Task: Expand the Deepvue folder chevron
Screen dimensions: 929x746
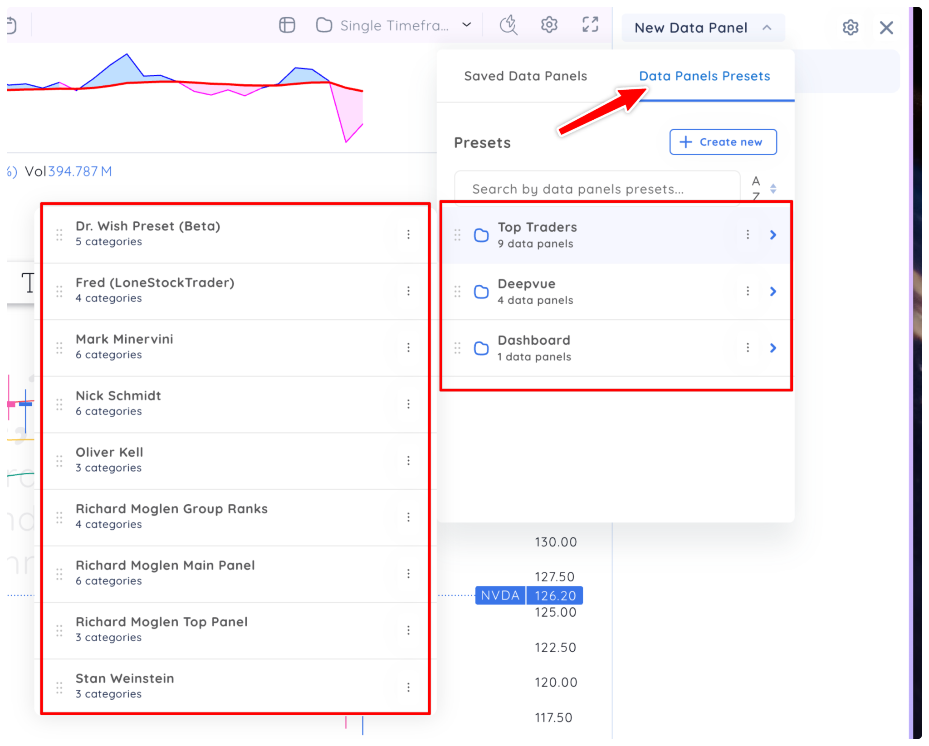Action: [773, 291]
